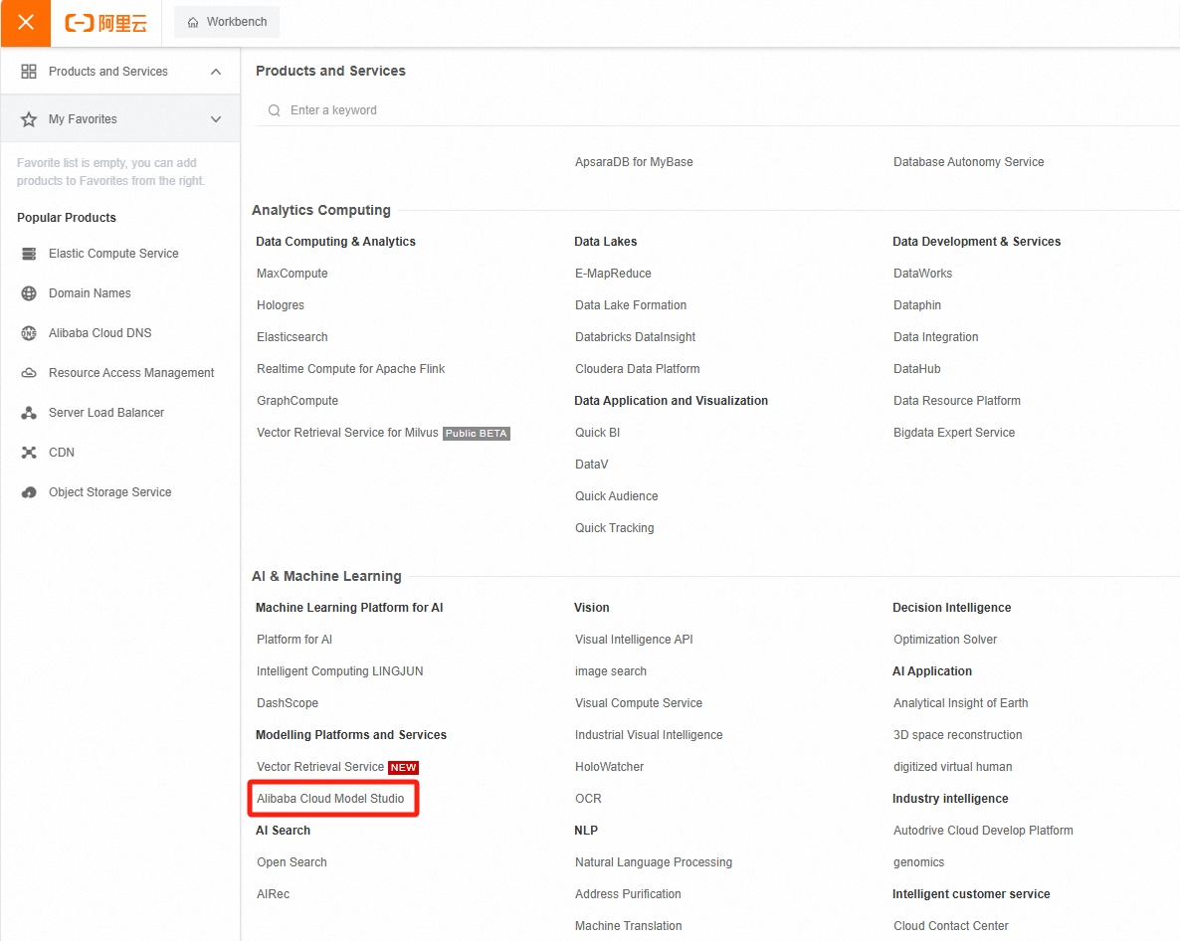Screen dimensions: 1180x941
Task: Open the ApsaraDB for MyBase link
Action: coord(634,162)
